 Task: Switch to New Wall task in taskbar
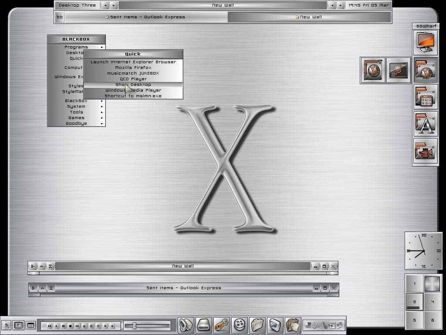310,17
